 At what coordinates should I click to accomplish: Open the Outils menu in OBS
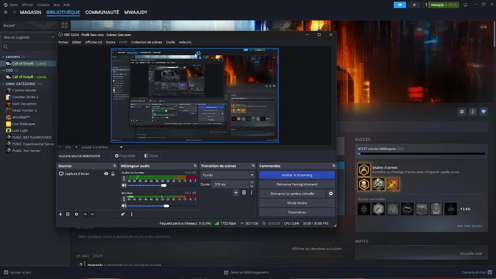coord(170,42)
